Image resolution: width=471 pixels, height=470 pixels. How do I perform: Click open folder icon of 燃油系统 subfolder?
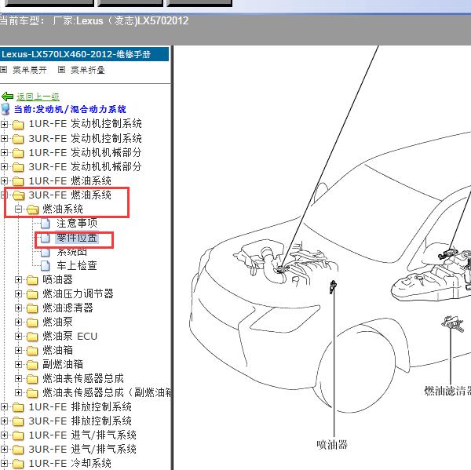click(33, 209)
